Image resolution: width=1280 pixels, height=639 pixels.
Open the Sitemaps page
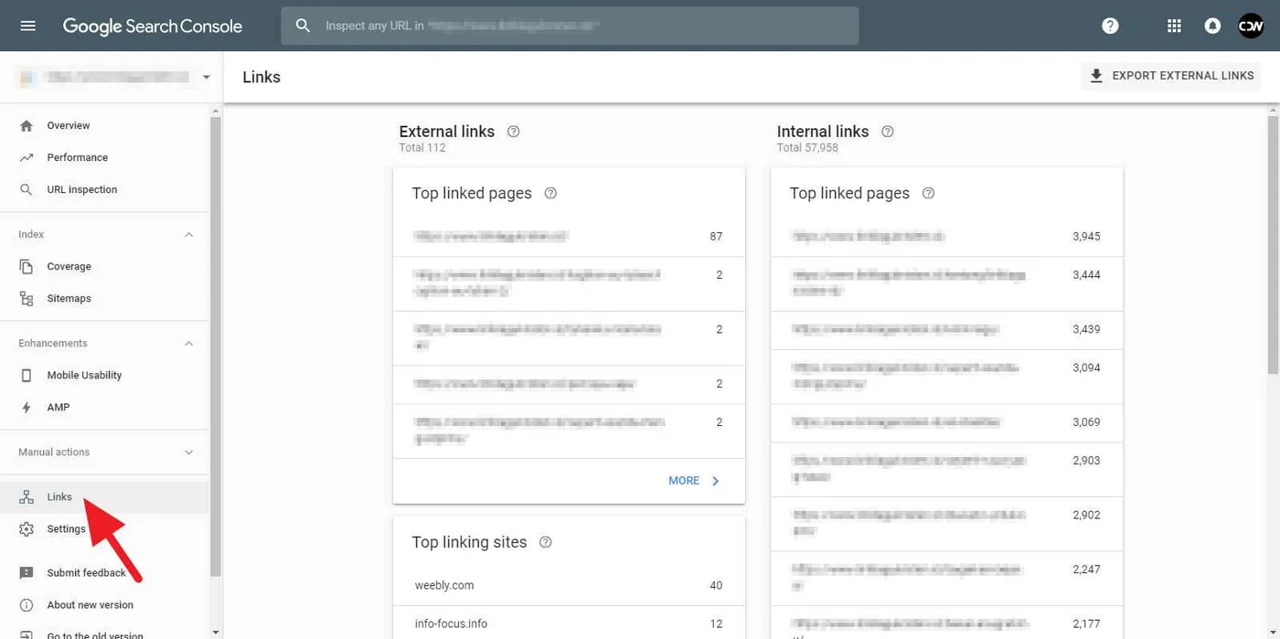pos(104,298)
